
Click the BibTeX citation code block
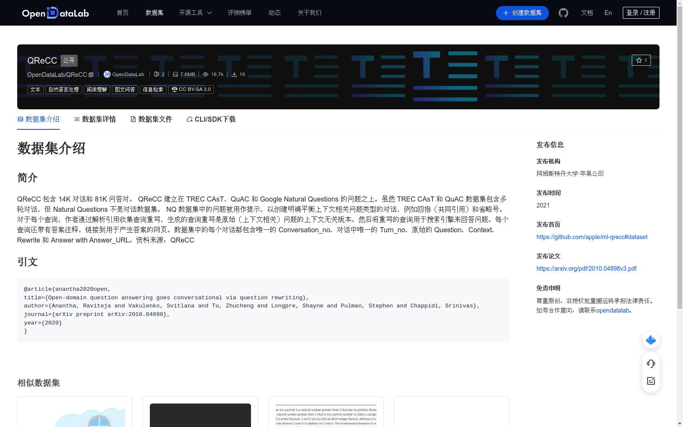[x=263, y=310]
